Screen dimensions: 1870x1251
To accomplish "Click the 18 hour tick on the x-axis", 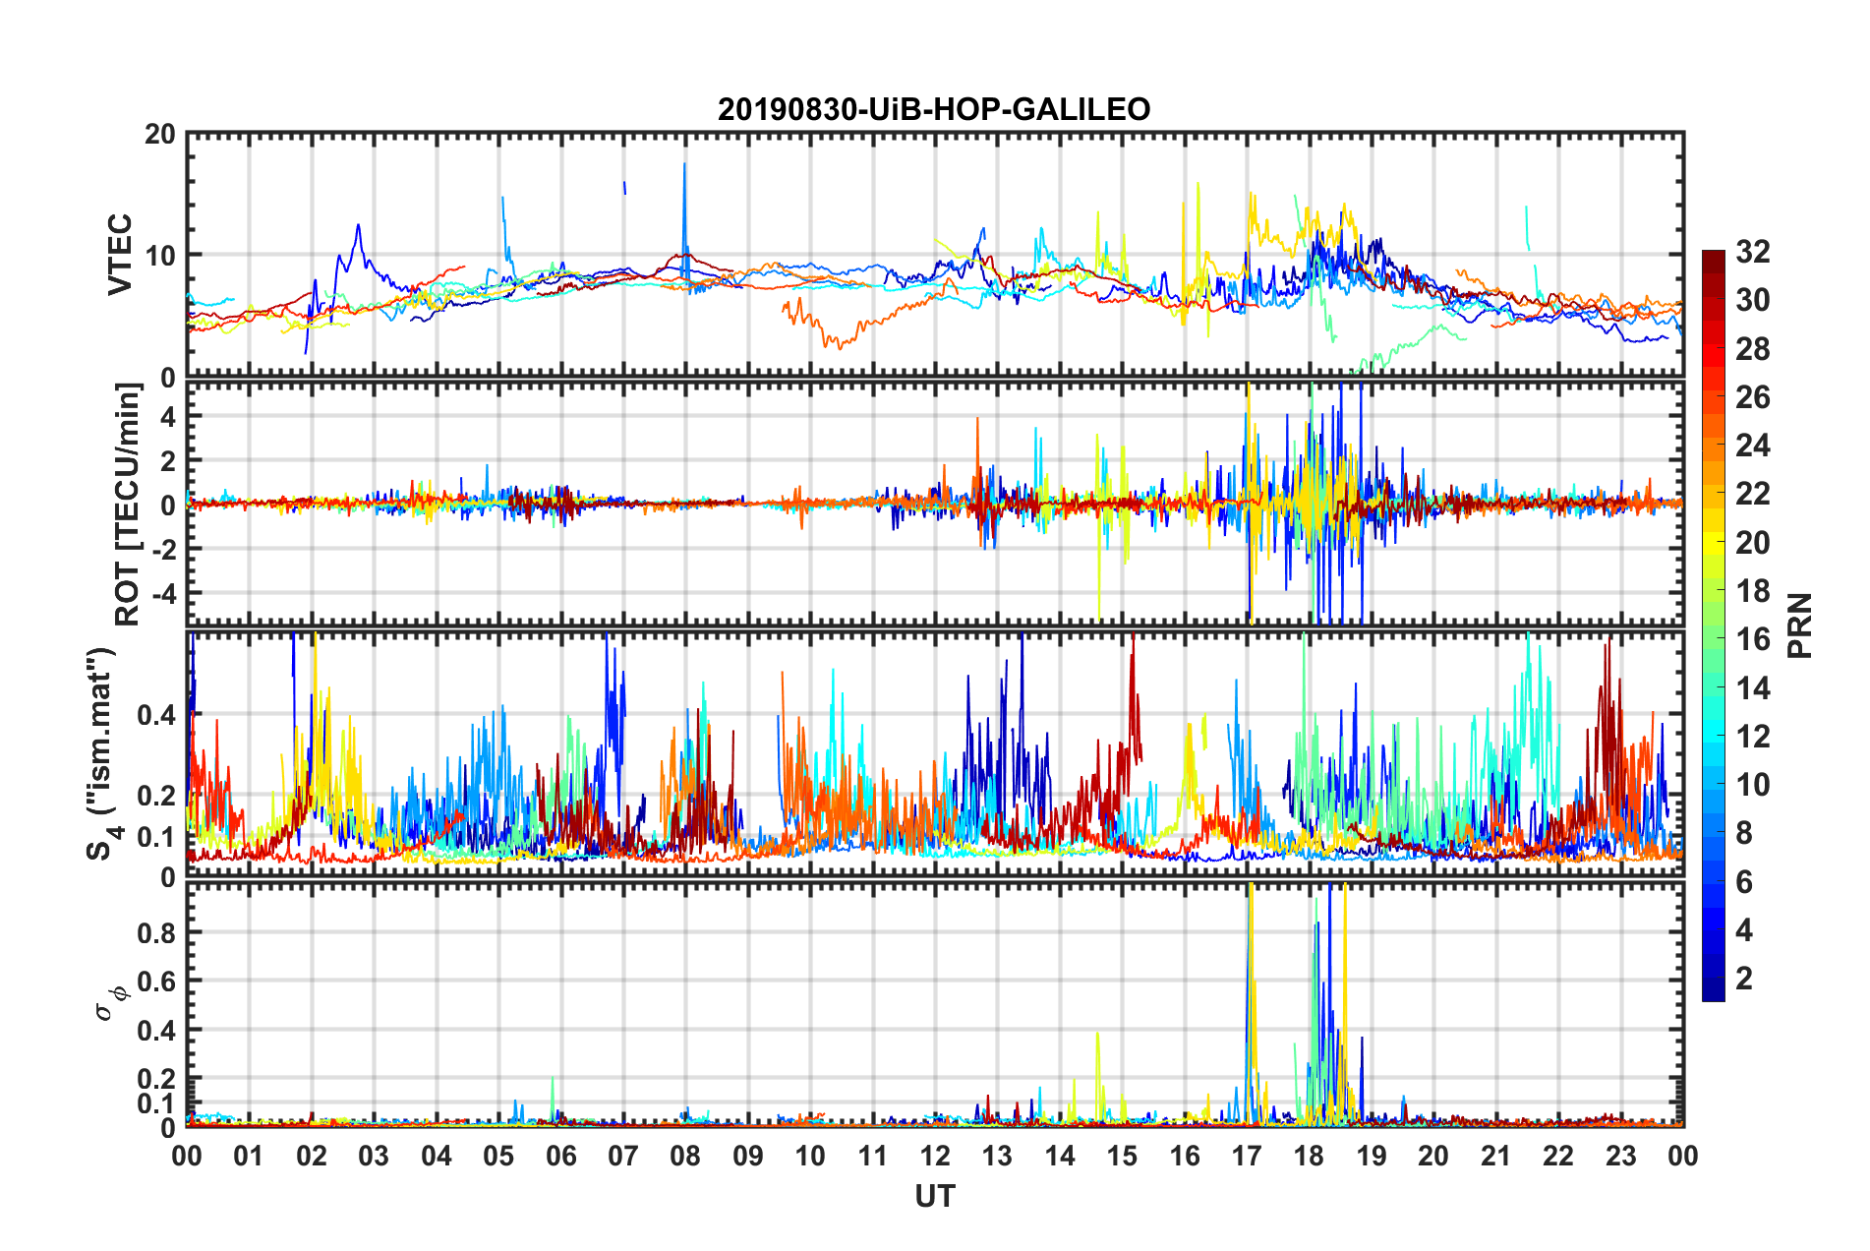I will point(1309,1156).
